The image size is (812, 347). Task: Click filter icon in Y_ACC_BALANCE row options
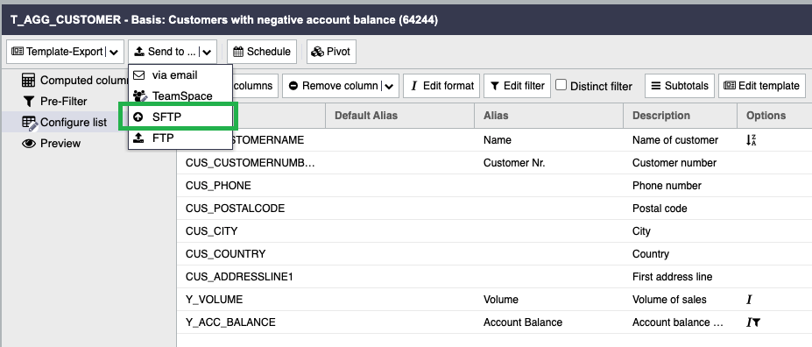[757, 322]
